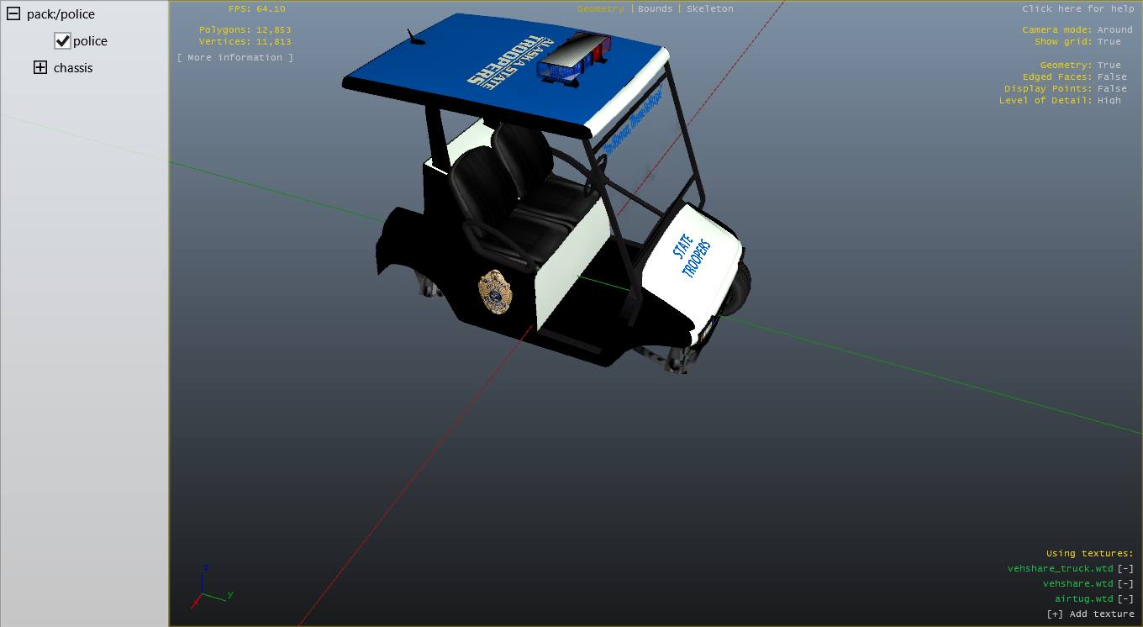
Task: Click the XYZ axis gizmo
Action: tap(207, 587)
